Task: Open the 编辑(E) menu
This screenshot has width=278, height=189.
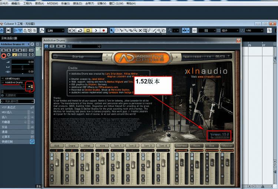Action: click(16, 3)
